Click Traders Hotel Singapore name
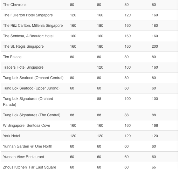Viewport: 178px width, 172px height. point(23,67)
